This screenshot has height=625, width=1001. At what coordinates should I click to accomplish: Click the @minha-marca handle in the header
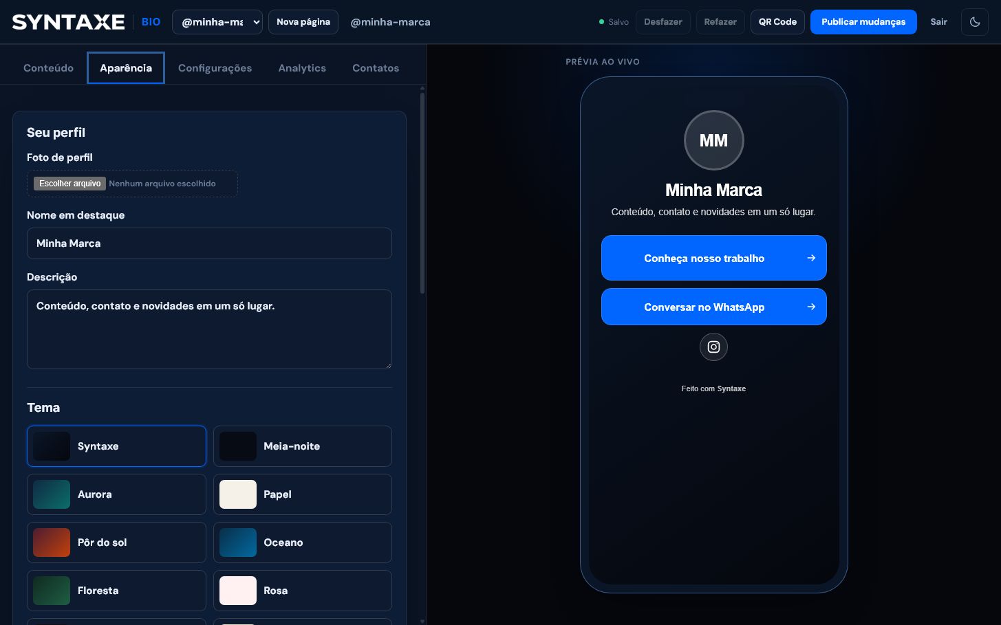click(390, 22)
